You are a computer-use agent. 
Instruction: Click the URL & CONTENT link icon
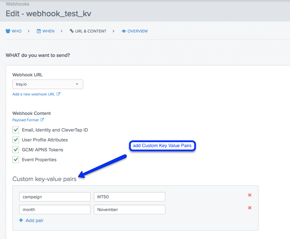click(72, 31)
